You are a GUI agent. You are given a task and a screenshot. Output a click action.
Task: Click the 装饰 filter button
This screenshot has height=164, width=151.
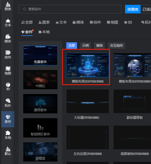click(x=99, y=46)
